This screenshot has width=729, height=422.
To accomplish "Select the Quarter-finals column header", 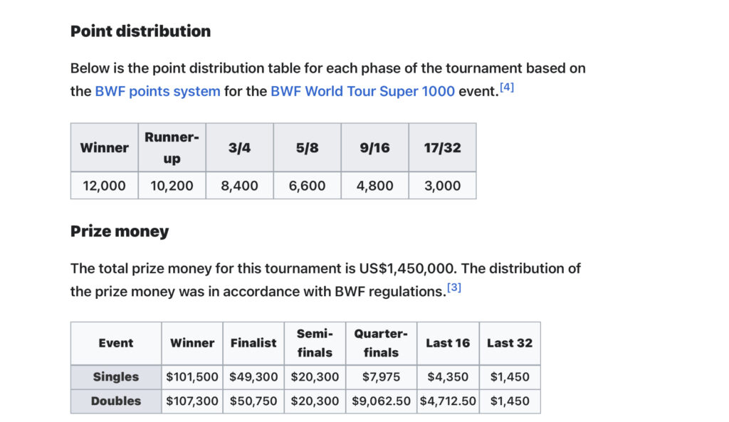I will [382, 343].
